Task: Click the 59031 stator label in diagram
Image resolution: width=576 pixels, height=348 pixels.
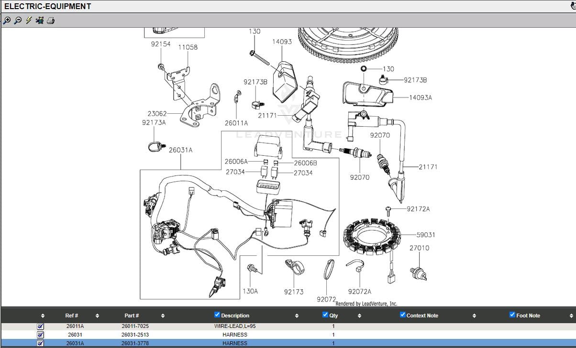Action: coord(425,235)
